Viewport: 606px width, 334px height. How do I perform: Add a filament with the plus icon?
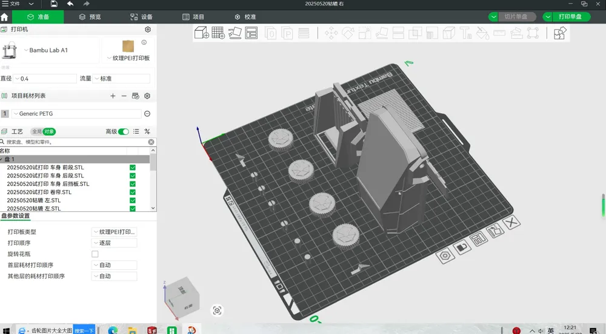pyautogui.click(x=113, y=96)
